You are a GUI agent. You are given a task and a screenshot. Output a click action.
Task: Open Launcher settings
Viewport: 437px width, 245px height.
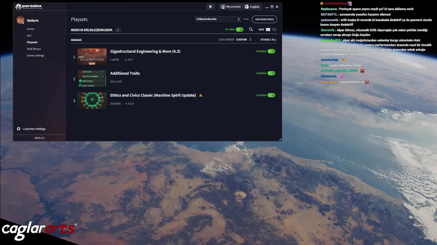click(34, 129)
